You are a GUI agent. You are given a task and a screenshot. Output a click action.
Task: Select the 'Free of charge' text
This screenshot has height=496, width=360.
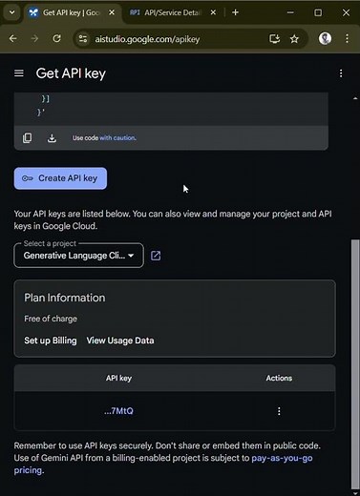(51, 319)
